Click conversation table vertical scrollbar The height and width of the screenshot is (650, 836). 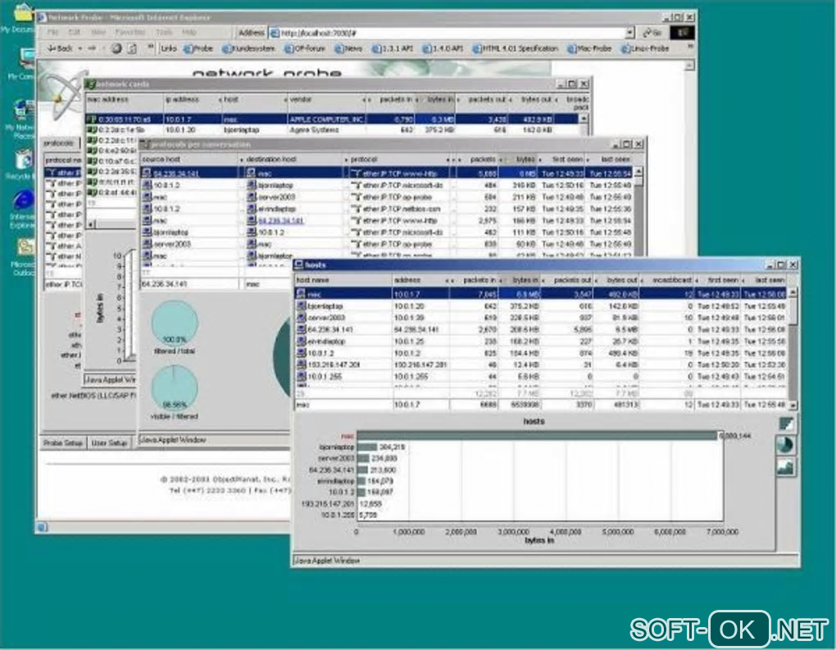click(638, 213)
